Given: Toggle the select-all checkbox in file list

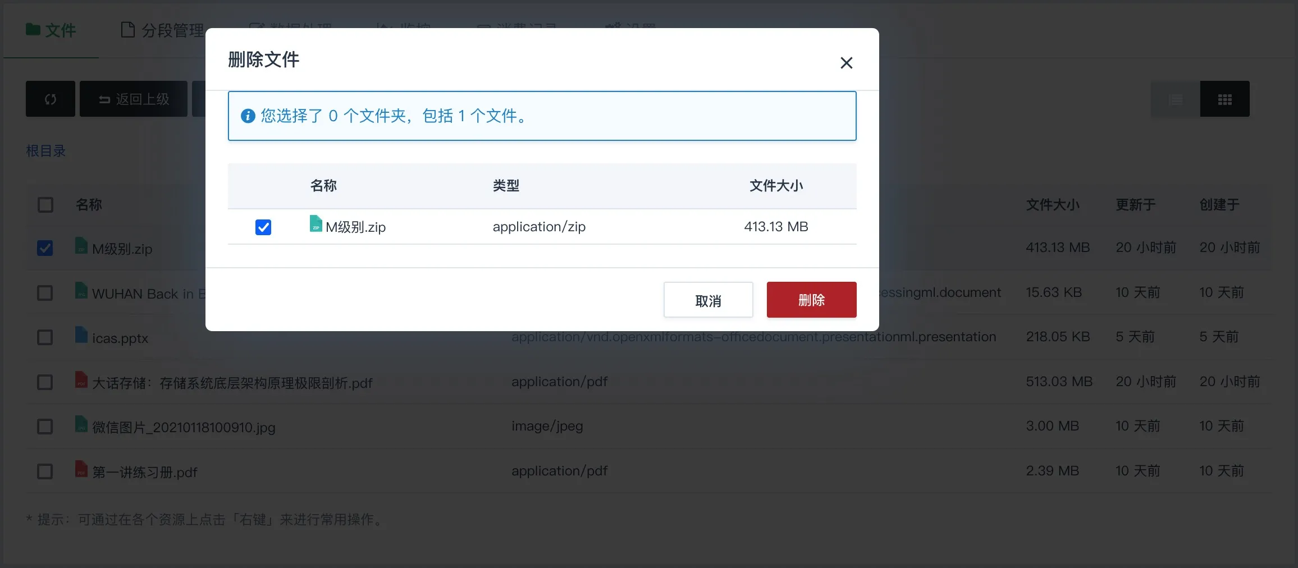Looking at the screenshot, I should pos(45,205).
